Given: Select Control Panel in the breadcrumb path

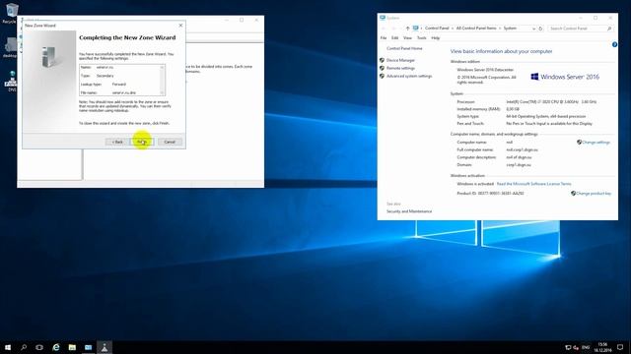Looking at the screenshot, I should coord(437,29).
